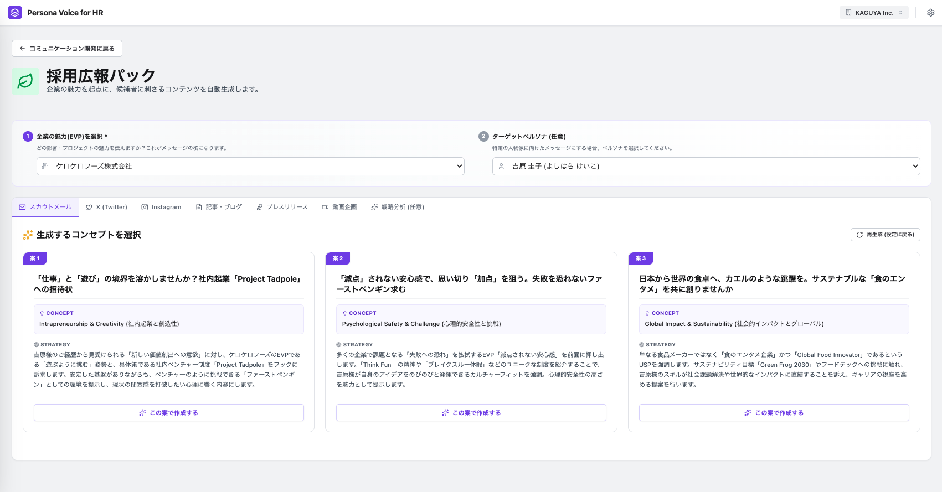The image size is (942, 492).
Task: Click the Persona Voice logo icon
Action: [x=15, y=13]
